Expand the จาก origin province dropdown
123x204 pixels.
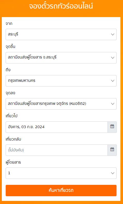point(61,34)
